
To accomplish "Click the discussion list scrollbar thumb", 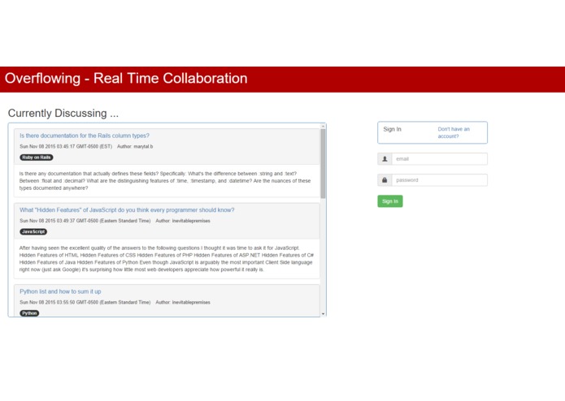I will [x=323, y=164].
